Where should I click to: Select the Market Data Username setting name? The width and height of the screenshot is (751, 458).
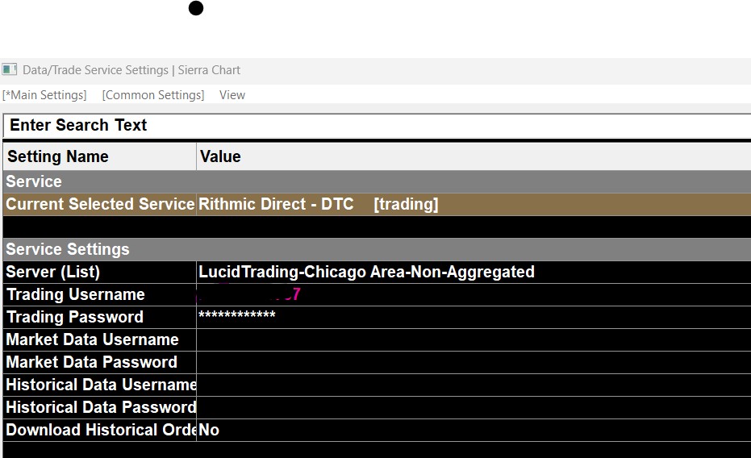click(x=100, y=339)
